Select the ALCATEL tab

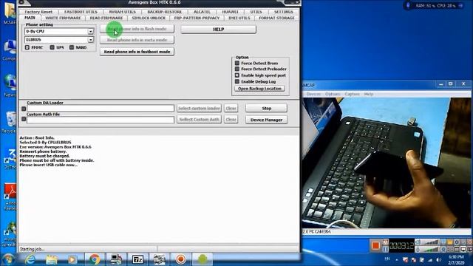pos(202,12)
